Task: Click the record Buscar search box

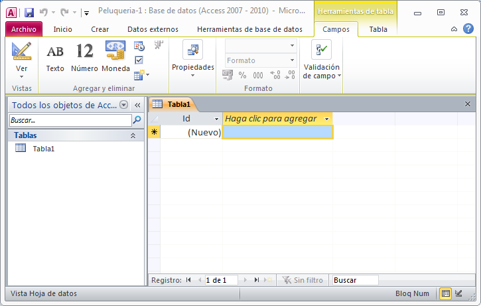Action: (355, 280)
